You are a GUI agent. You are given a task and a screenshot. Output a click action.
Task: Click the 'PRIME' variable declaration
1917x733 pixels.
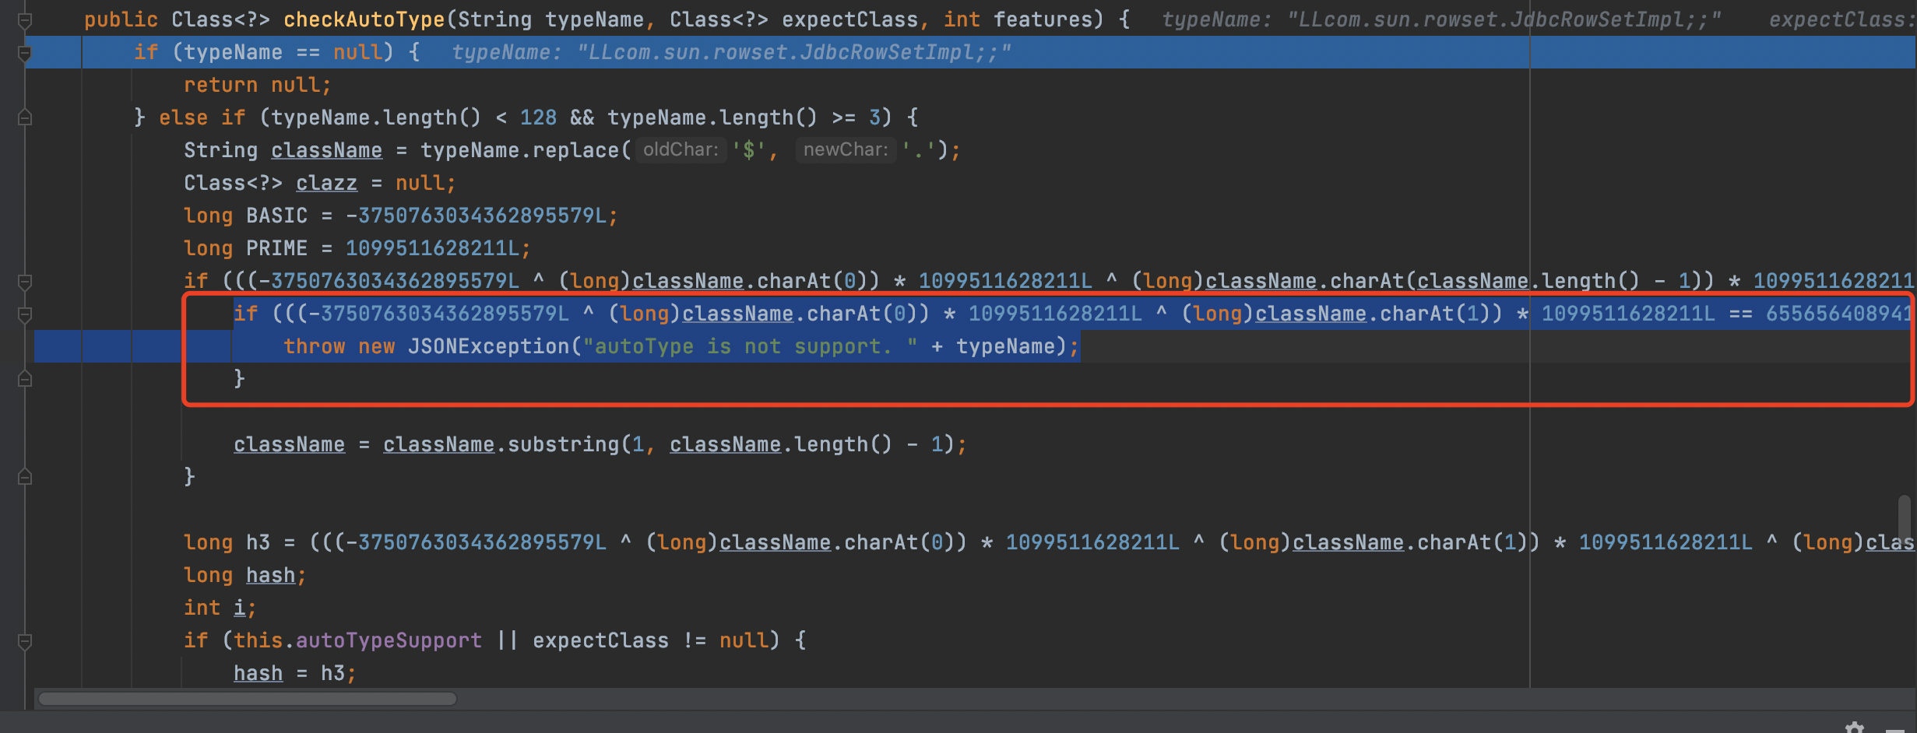[276, 248]
